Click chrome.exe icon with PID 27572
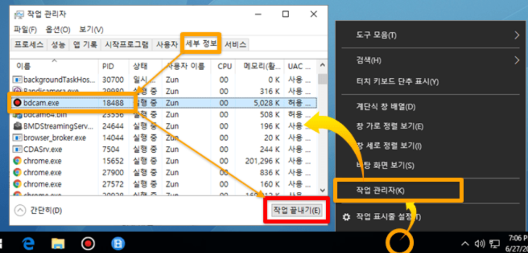The width and height of the screenshot is (528, 253). click(x=17, y=184)
